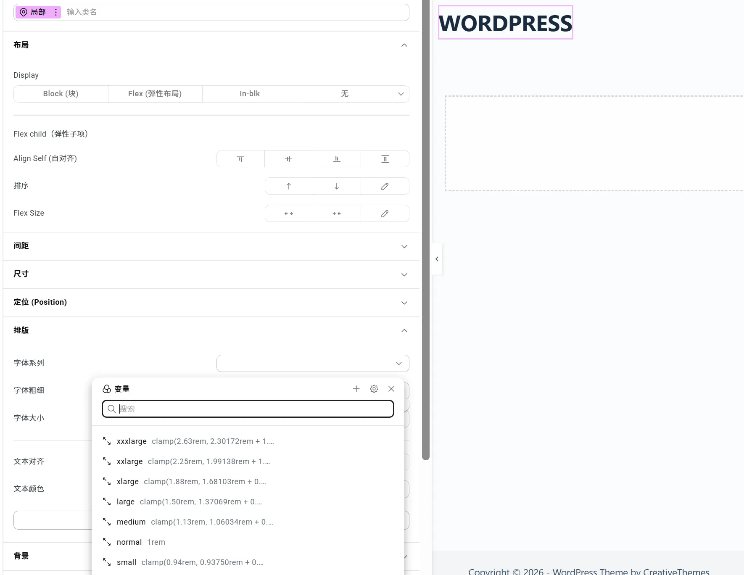Set Align Self to stretch

(x=385, y=159)
